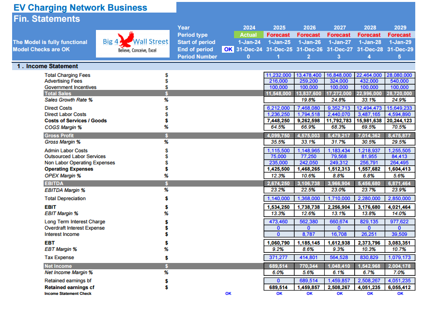Select the Gross Margin 35.5% cell
423x335 pixels.
(x=279, y=142)
